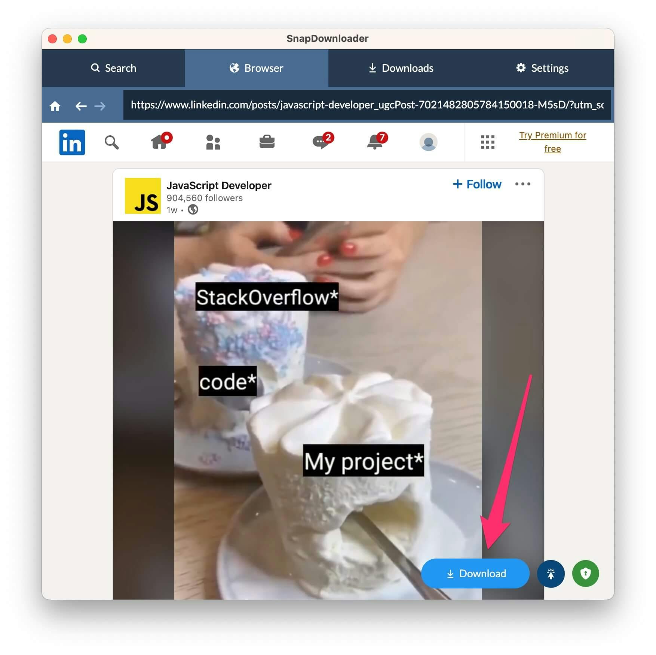Click the blue Download button
The image size is (656, 655).
pos(475,573)
